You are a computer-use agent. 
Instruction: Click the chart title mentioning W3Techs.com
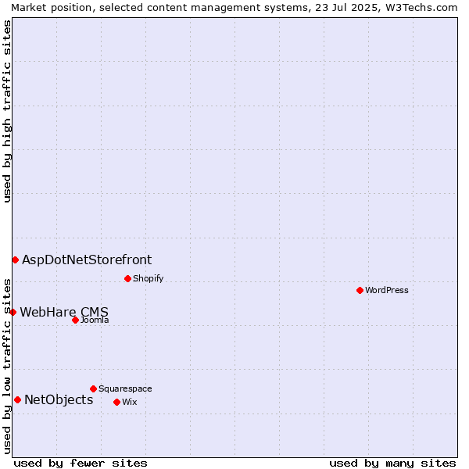234,8
